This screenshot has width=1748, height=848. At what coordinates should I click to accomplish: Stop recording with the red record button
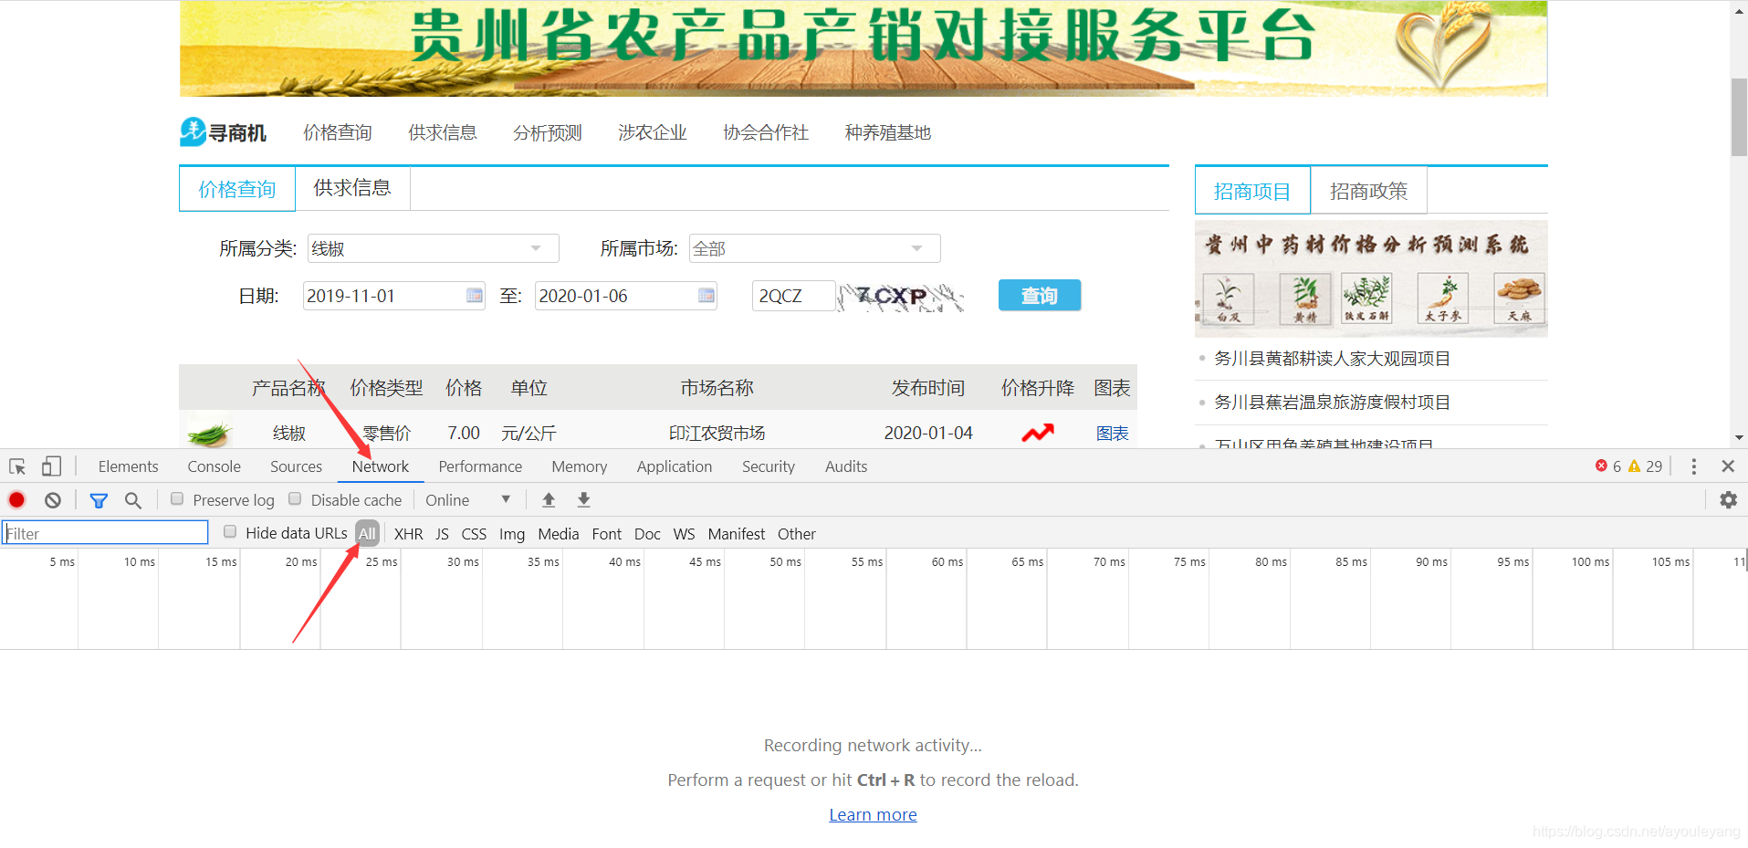click(x=16, y=500)
